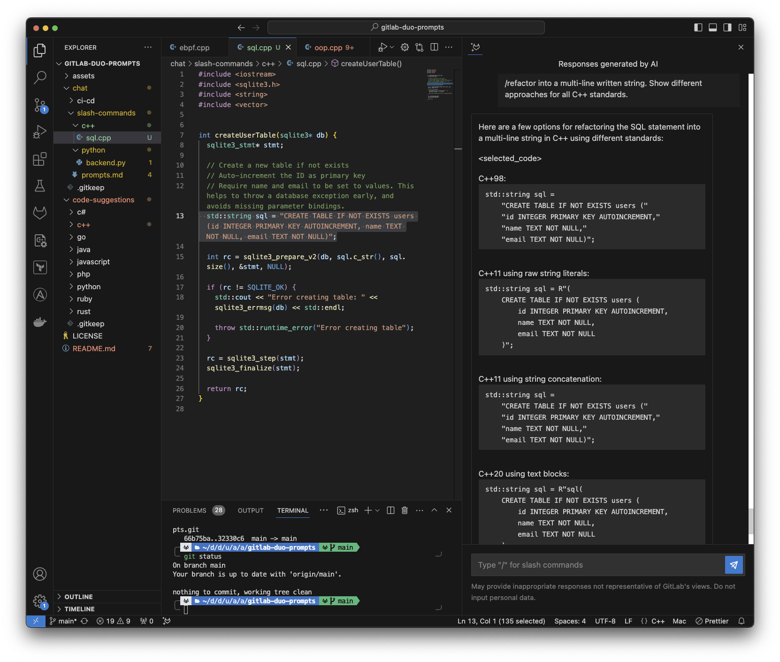
Task: Toggle the primary side bar
Action: [697, 28]
